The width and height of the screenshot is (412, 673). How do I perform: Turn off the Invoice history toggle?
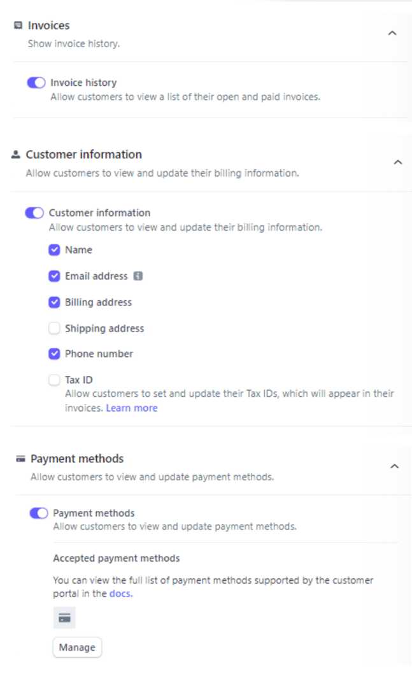[36, 83]
